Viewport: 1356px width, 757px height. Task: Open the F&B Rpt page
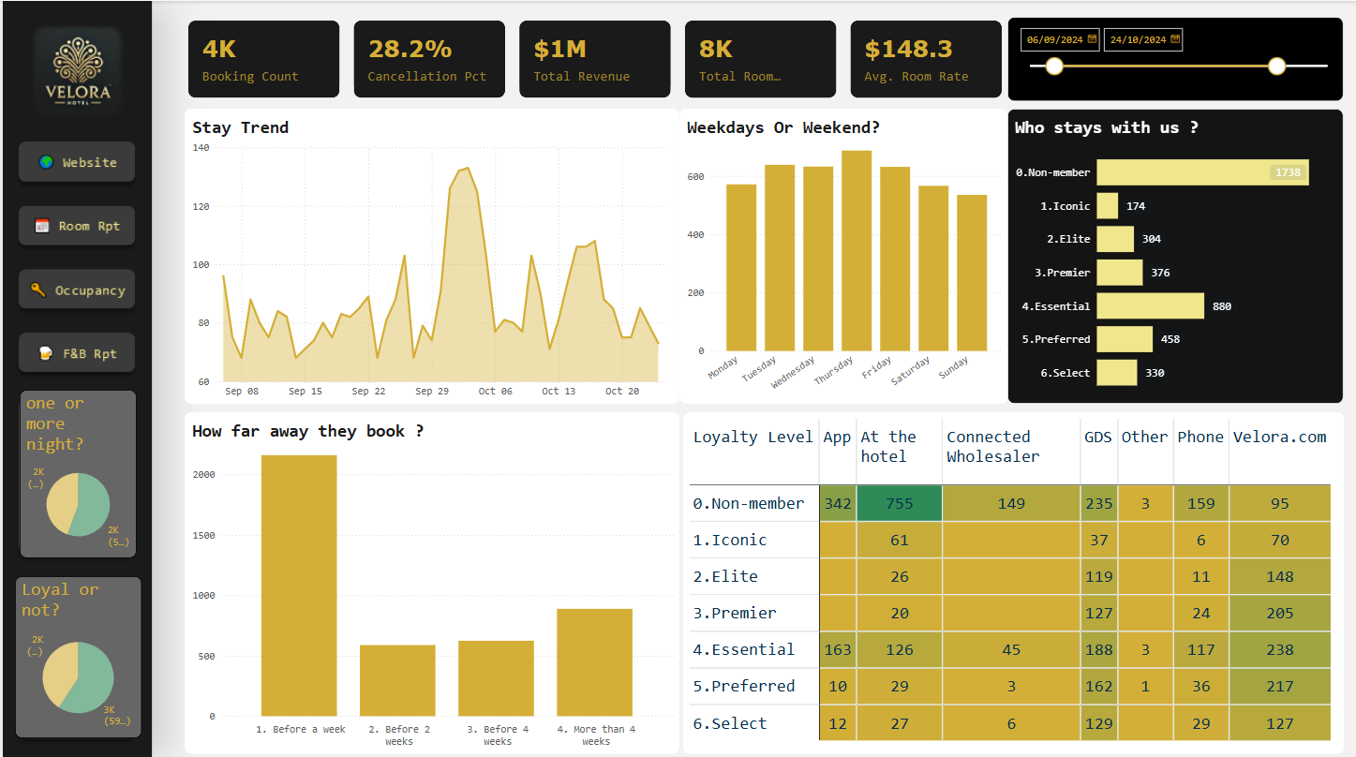pos(77,353)
